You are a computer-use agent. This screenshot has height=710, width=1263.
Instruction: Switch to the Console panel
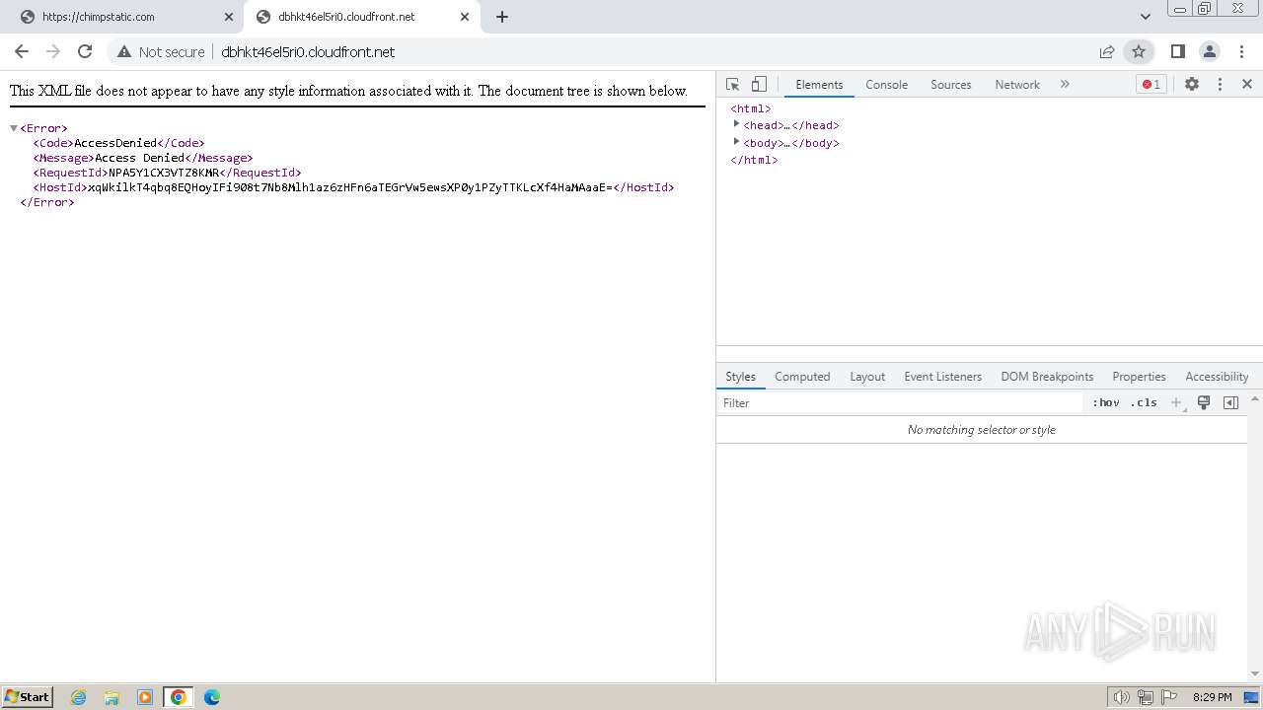click(886, 85)
